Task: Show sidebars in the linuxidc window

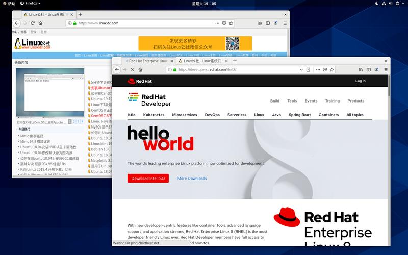Action: 268,23
